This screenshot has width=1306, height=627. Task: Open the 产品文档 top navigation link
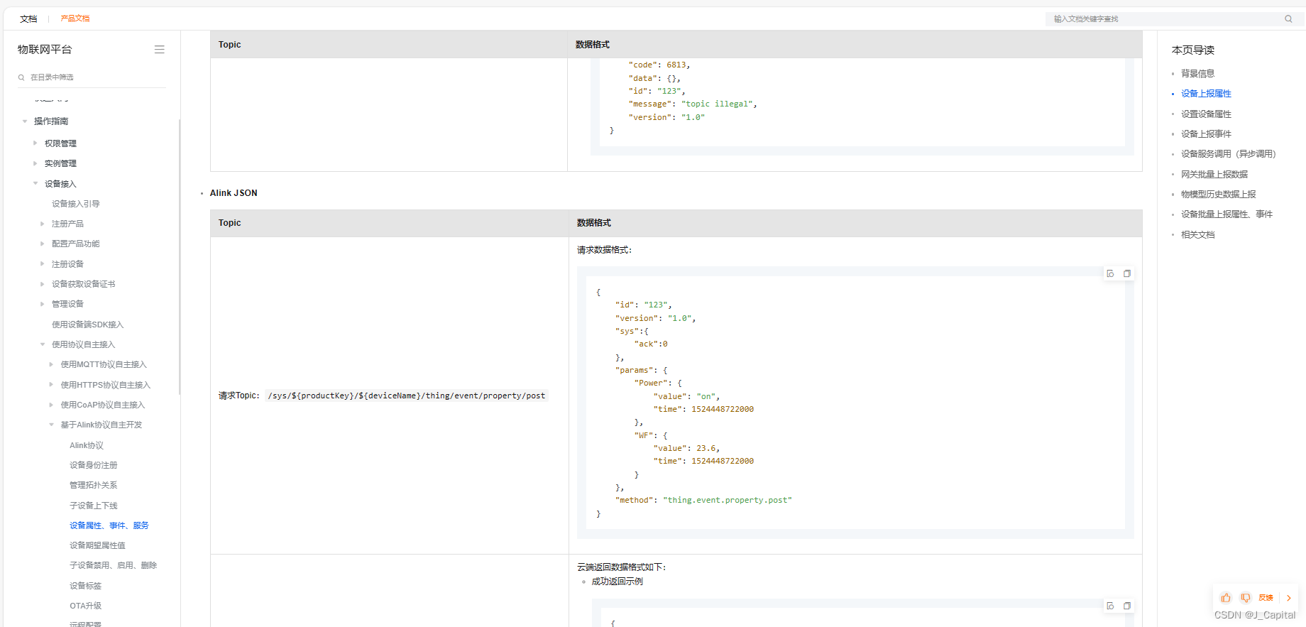[75, 18]
